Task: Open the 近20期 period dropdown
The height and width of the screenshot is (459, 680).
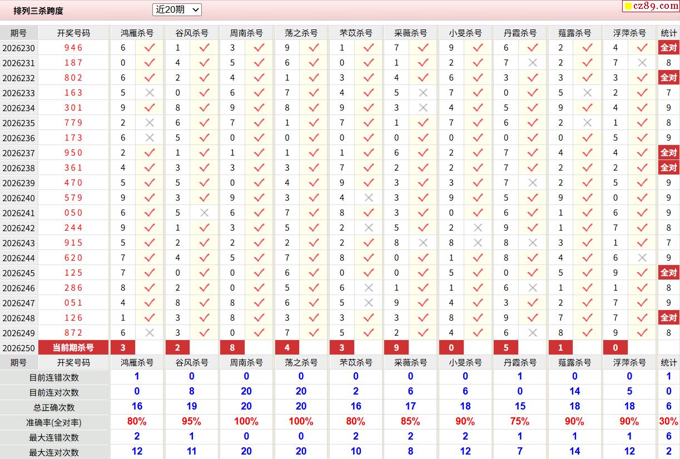Action: click(177, 9)
